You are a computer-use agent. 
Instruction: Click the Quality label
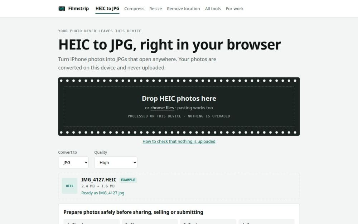[x=101, y=152]
